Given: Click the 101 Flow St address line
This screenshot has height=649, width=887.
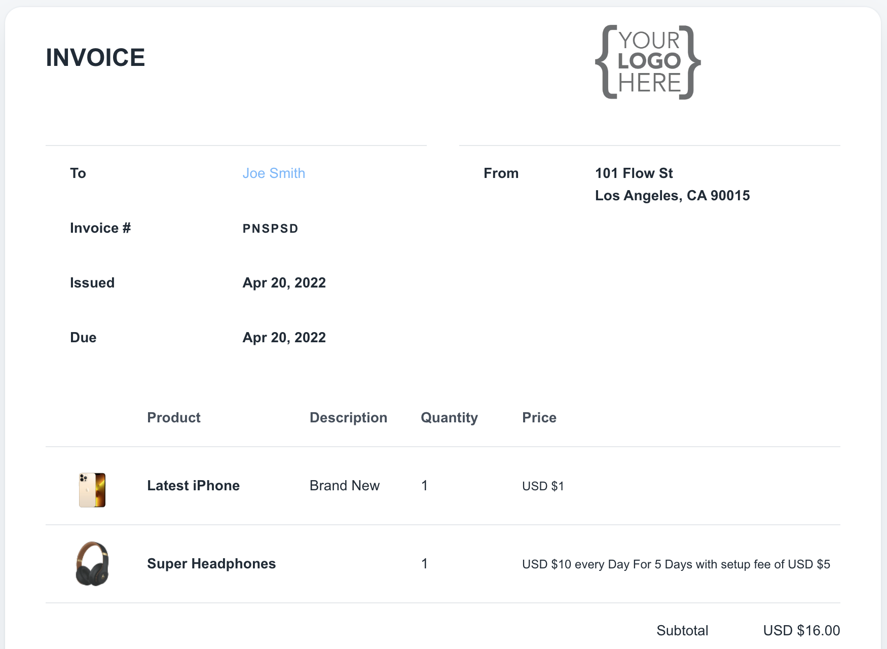Looking at the screenshot, I should [634, 173].
